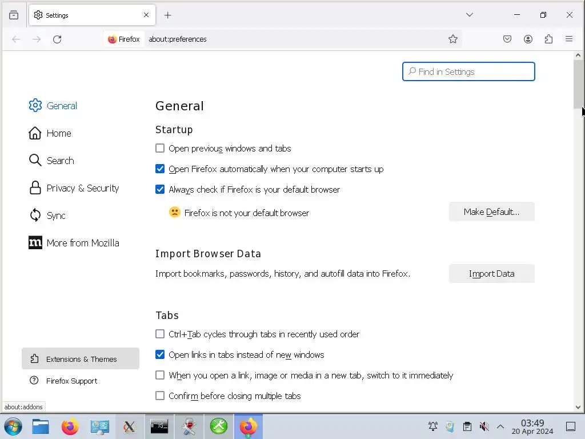The width and height of the screenshot is (585, 439).
Task: Click the "Import Browser Data" heading
Action: 208,254
